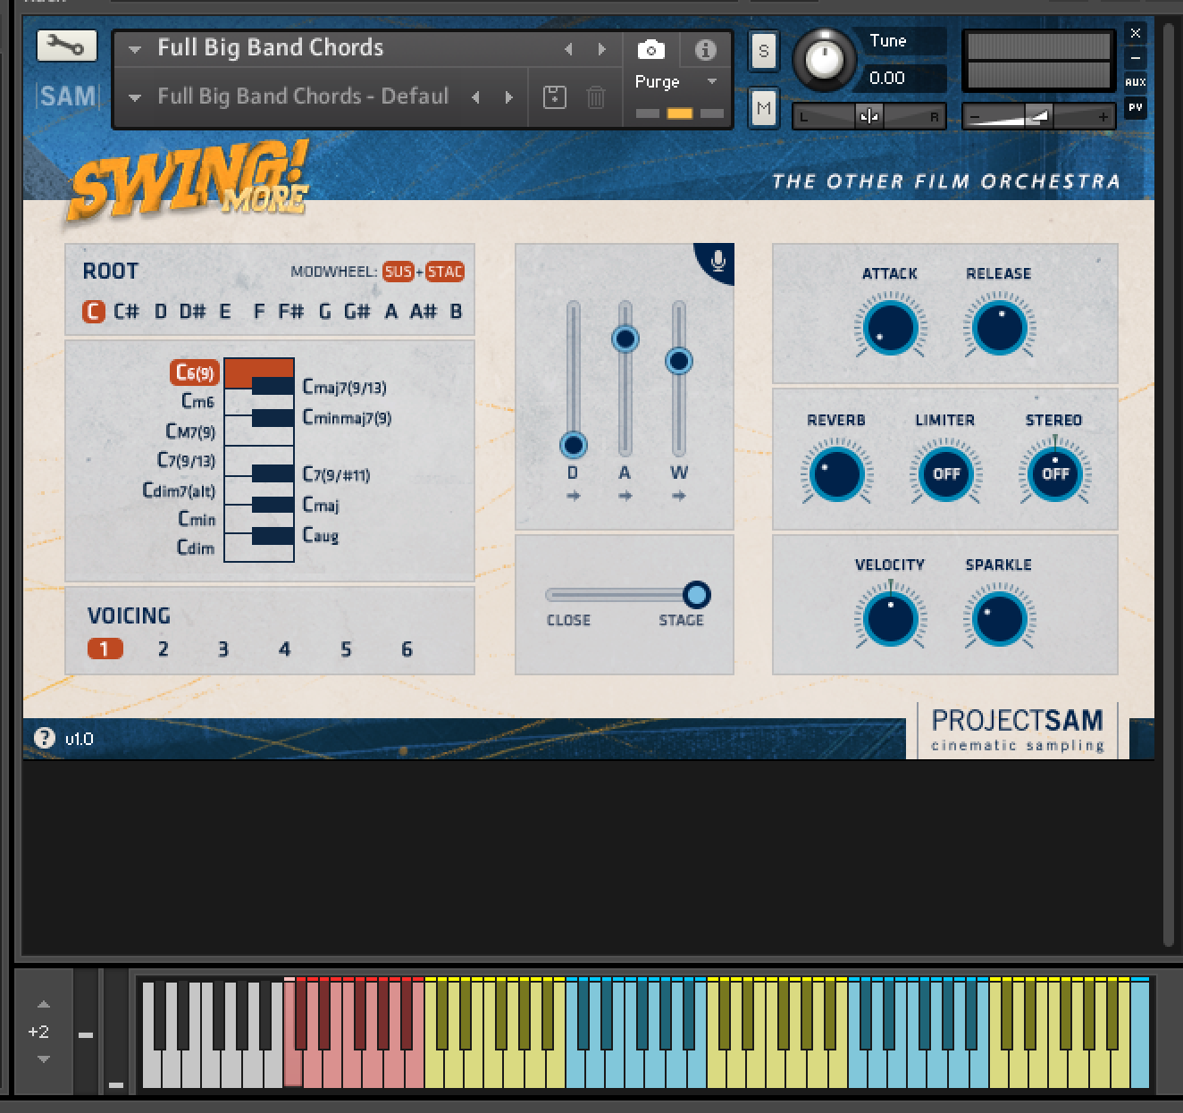Viewport: 1183px width, 1113px height.
Task: Mute the instrument with M button
Action: pos(763,109)
